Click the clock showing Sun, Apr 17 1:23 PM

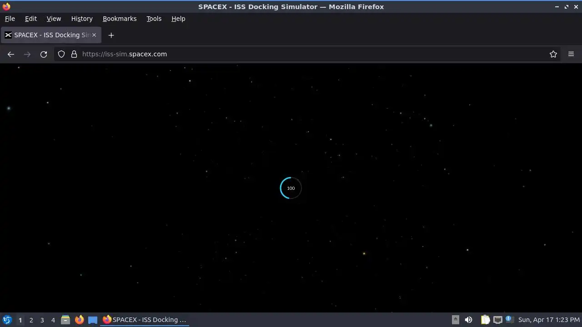549,320
